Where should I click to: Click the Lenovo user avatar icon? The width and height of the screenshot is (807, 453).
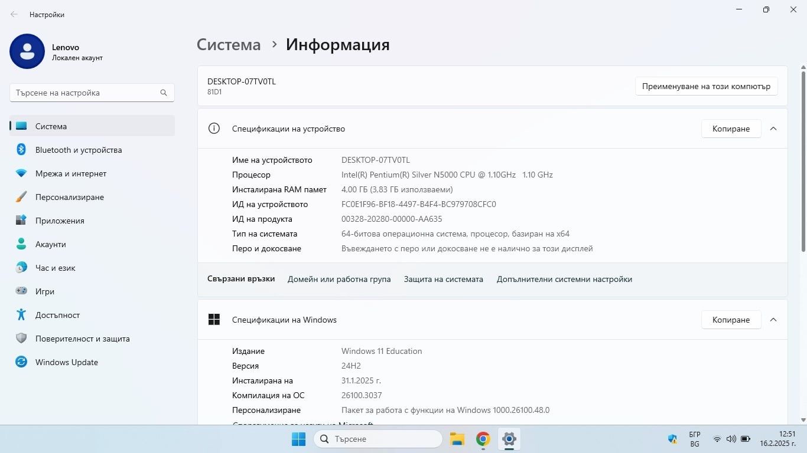(x=27, y=51)
